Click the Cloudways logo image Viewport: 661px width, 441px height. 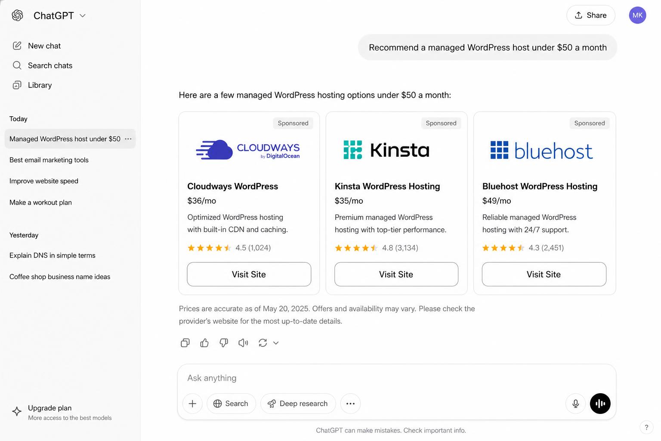[x=248, y=150]
